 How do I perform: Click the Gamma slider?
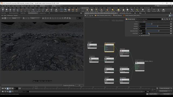158,24
